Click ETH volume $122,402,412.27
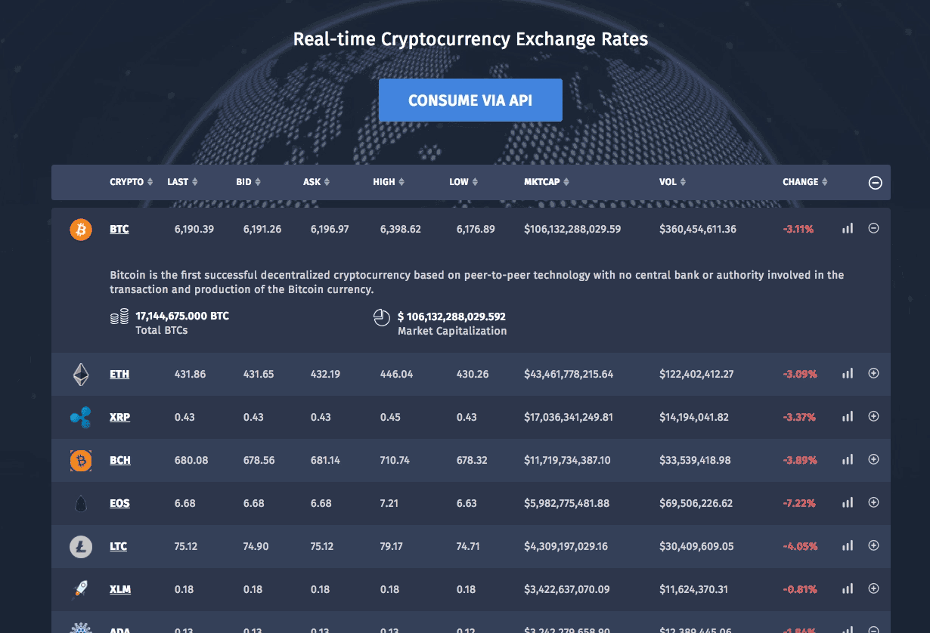 [696, 374]
